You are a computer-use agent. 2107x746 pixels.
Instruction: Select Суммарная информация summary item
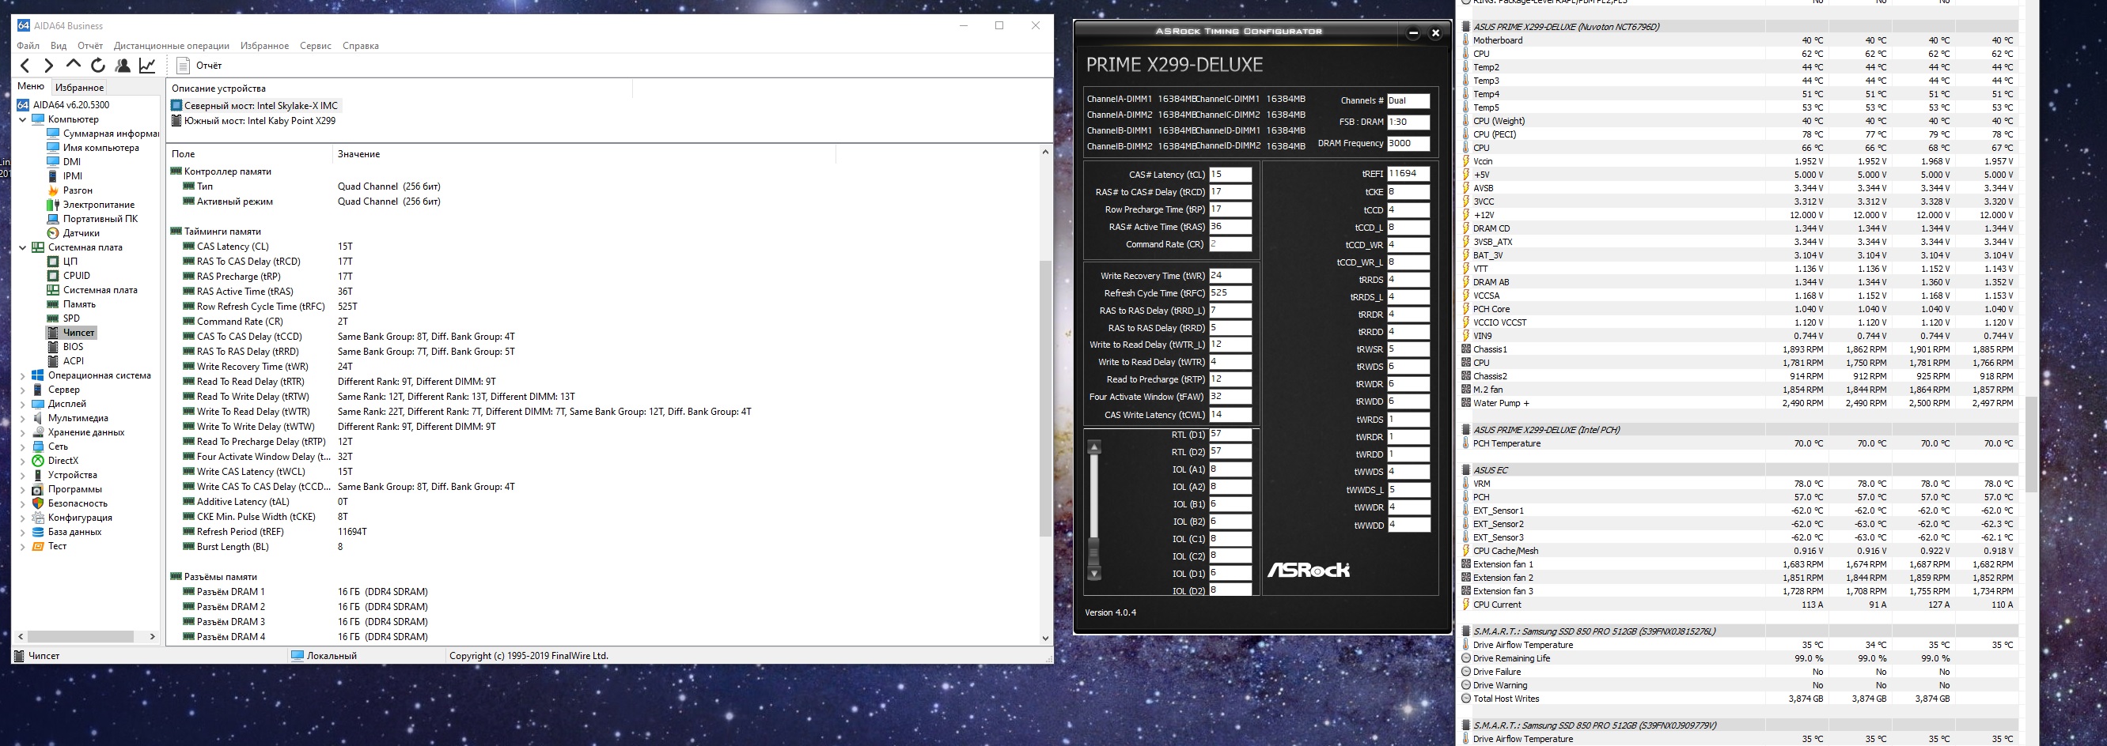[111, 134]
